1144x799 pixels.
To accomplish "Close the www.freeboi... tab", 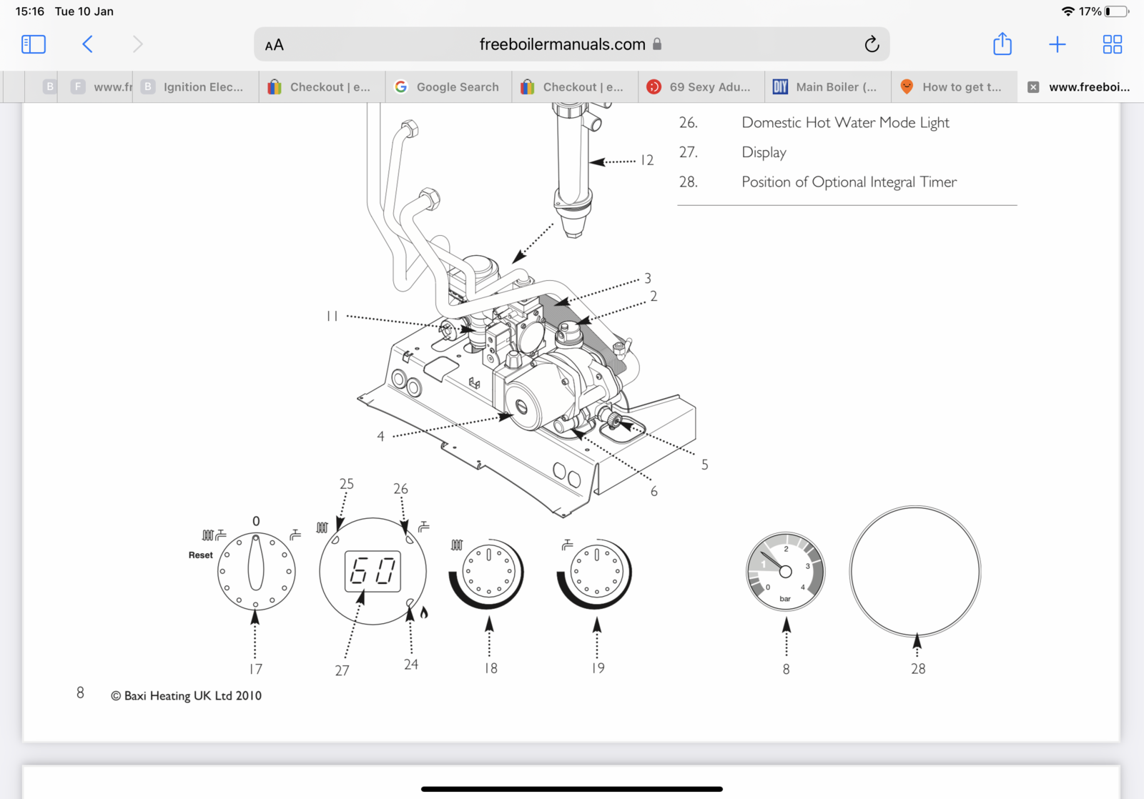I will click(1033, 87).
